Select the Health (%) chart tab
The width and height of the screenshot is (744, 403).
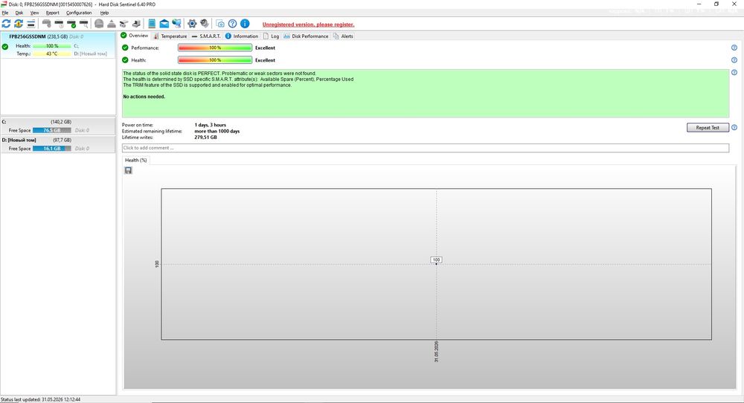point(135,161)
